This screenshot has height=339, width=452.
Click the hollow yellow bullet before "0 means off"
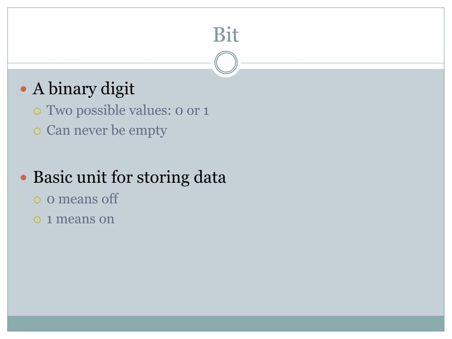(37, 200)
